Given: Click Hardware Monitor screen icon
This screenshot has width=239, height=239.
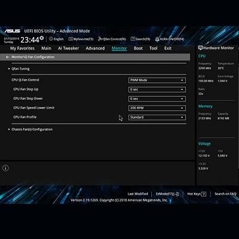Looking at the screenshot, I should click(200, 48).
